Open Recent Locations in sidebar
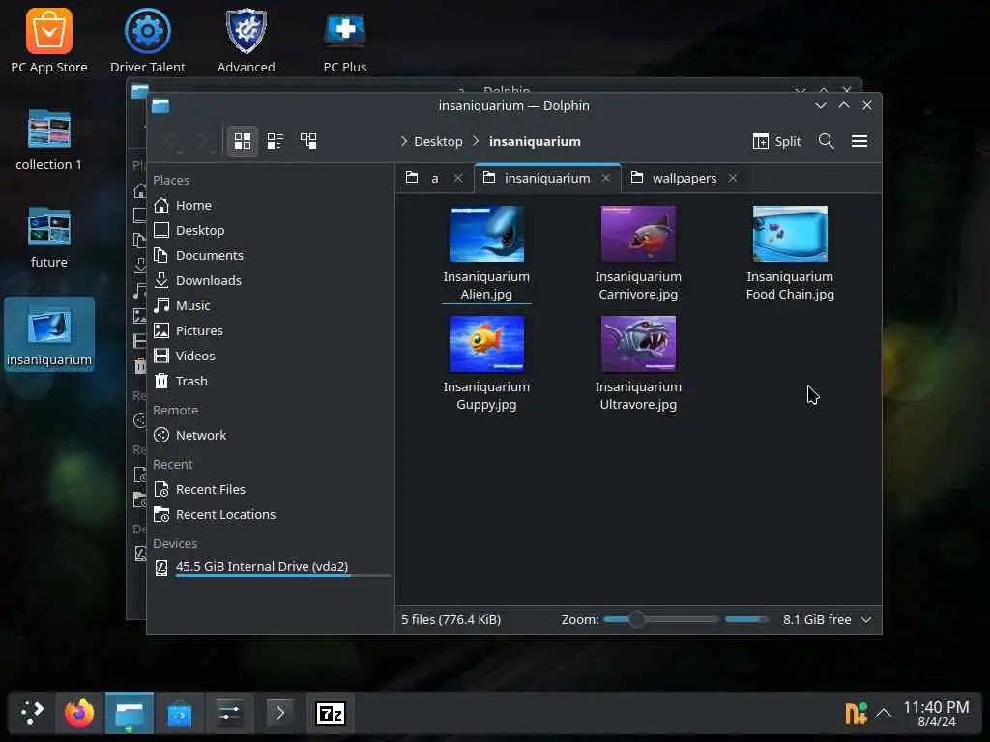 (272, 515)
